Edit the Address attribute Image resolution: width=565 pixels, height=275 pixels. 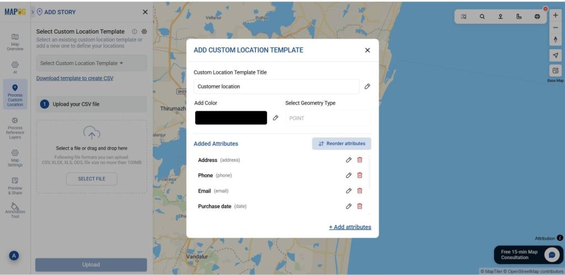click(349, 160)
